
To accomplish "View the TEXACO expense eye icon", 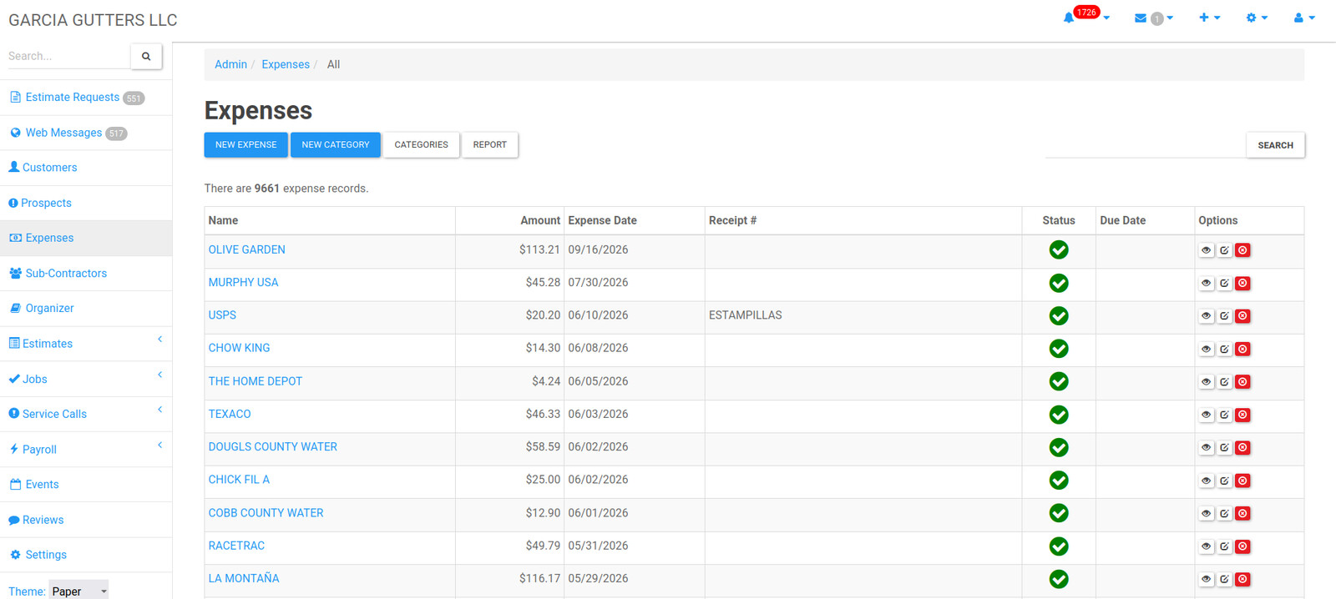I will tap(1206, 415).
